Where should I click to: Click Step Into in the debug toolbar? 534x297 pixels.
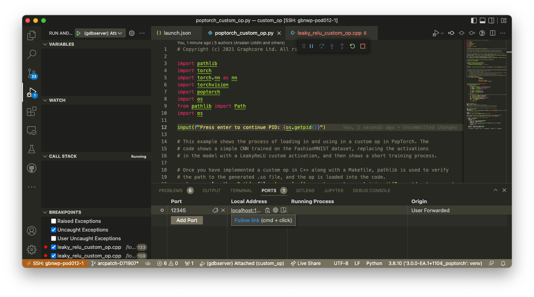pos(331,46)
